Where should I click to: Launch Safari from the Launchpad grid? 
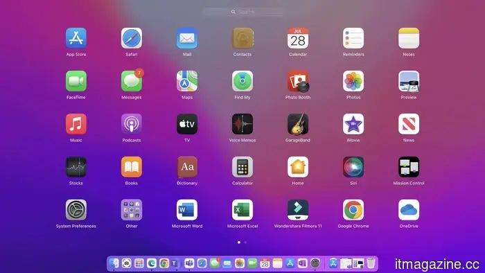132,38
